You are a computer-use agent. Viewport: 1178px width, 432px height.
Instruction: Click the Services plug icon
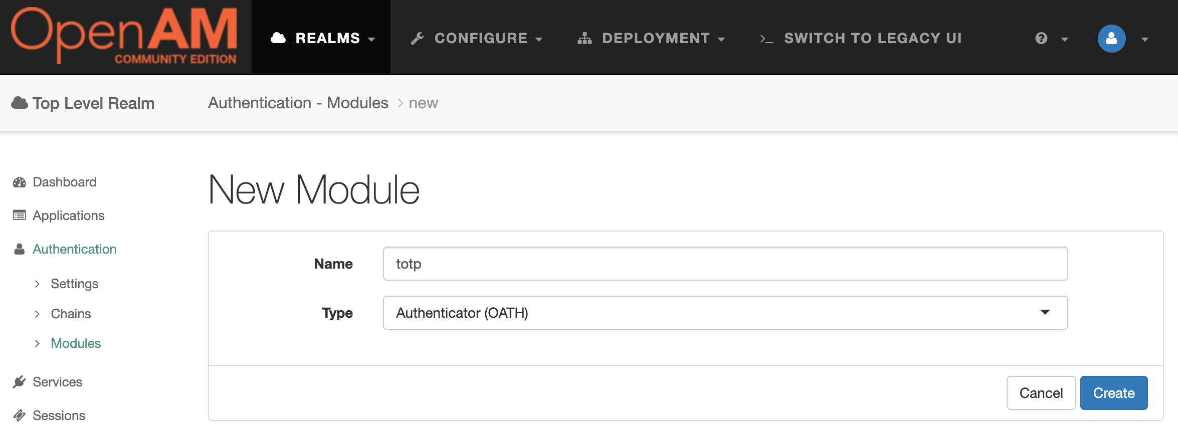[x=20, y=382]
